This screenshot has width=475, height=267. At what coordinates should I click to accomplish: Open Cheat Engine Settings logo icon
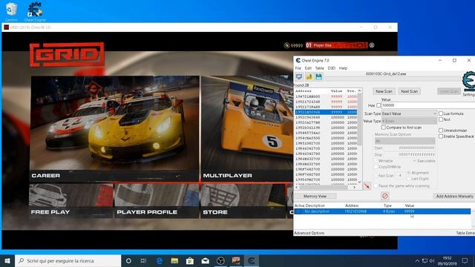click(x=469, y=81)
